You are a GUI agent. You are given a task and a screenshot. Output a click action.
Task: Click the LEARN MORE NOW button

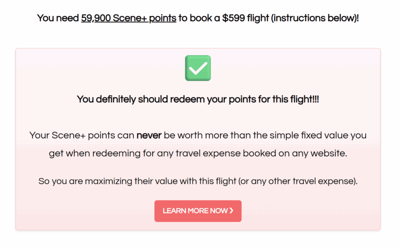click(198, 211)
